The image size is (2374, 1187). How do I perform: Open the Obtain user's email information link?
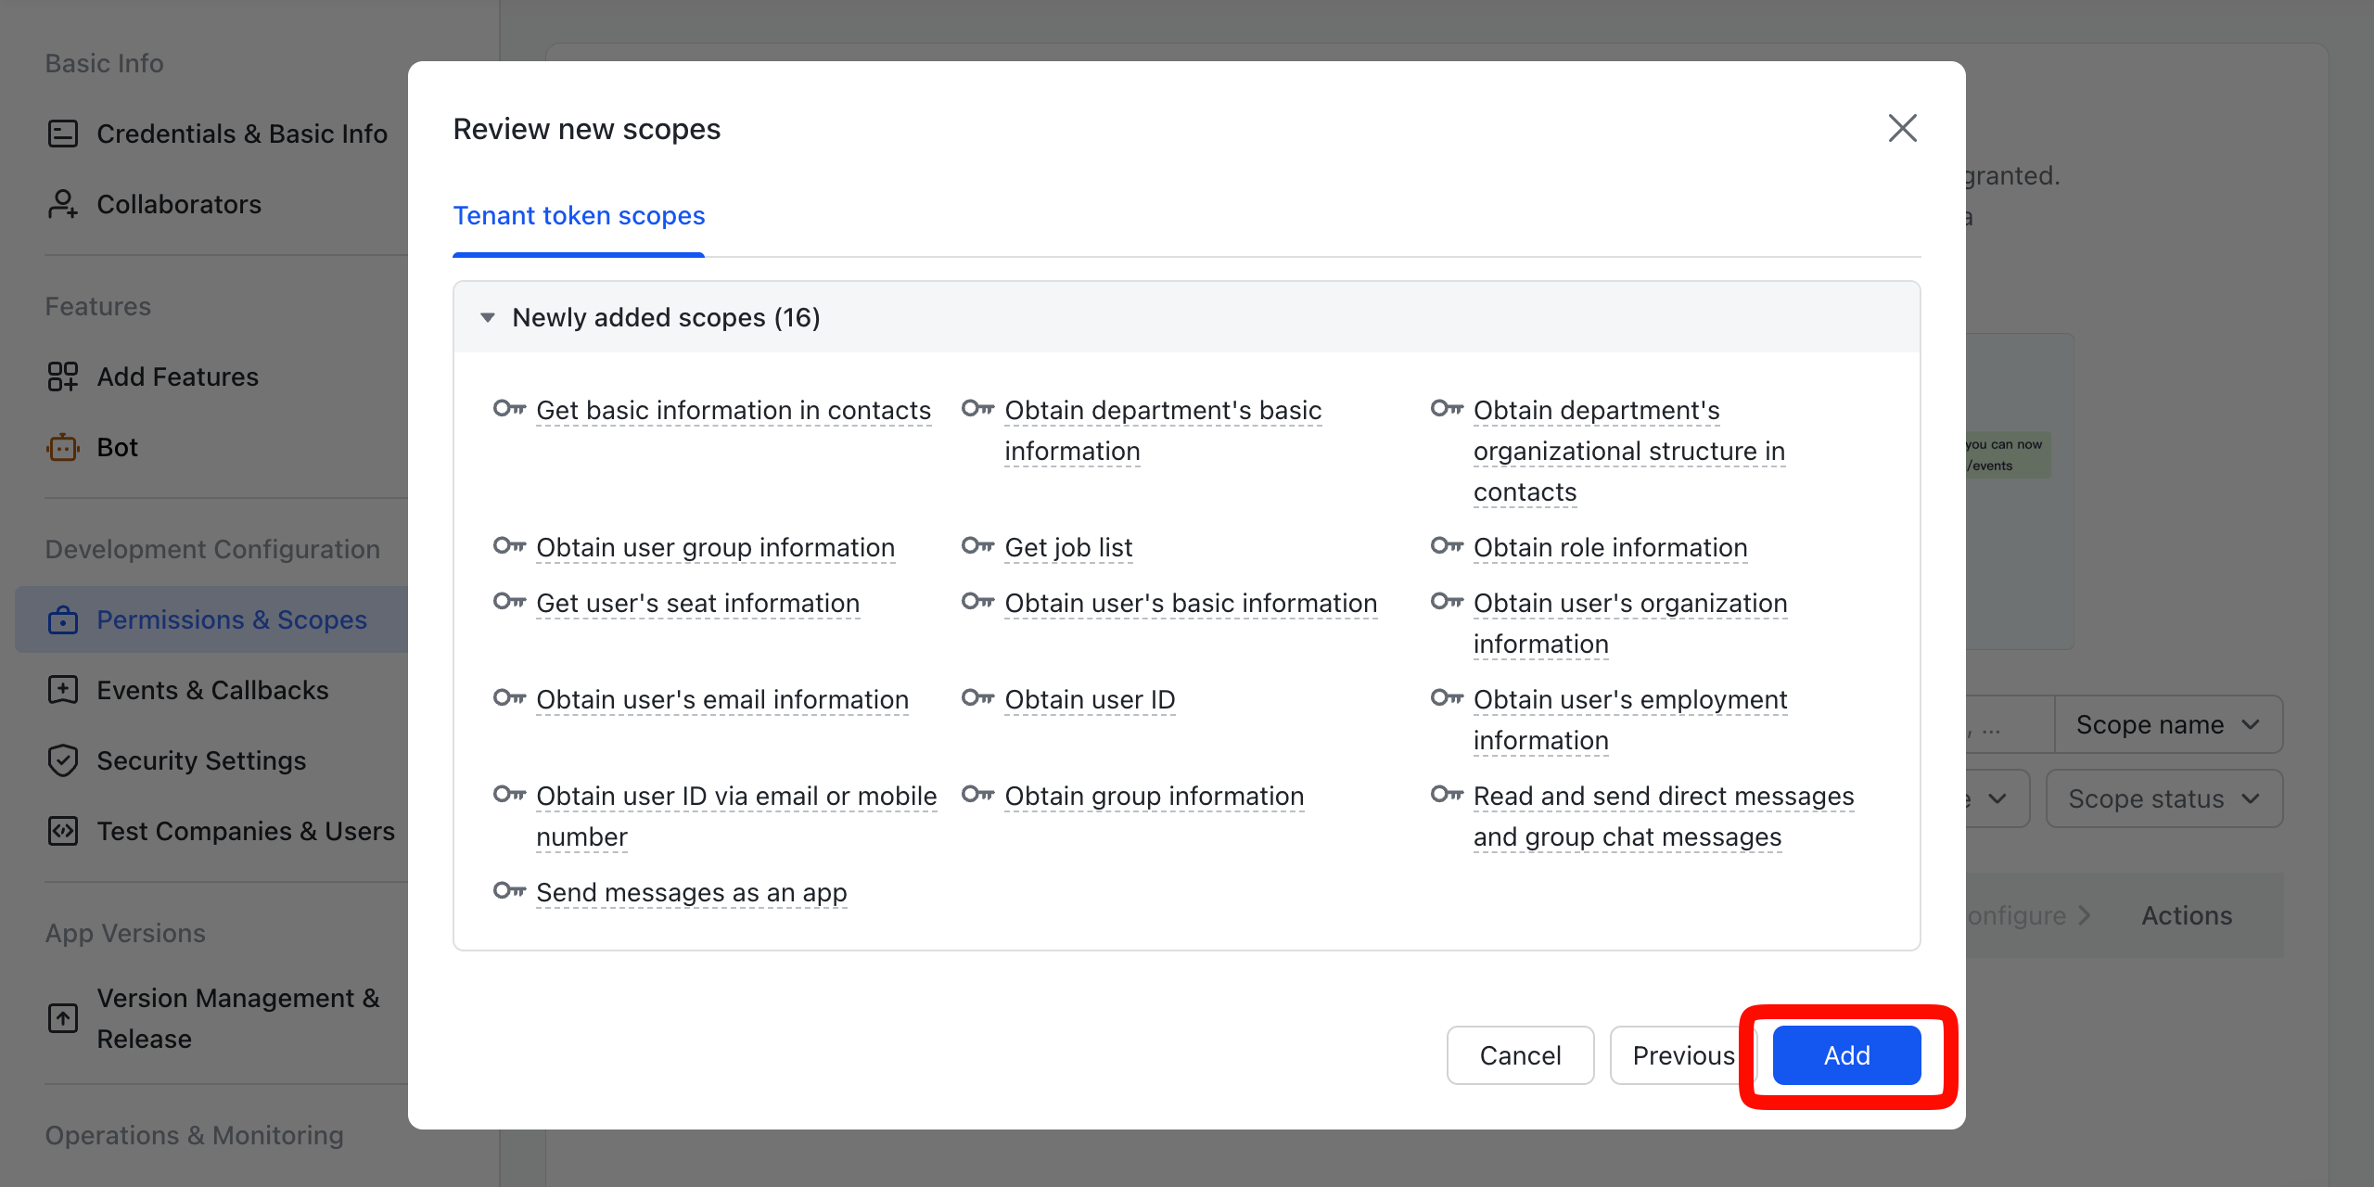722,699
